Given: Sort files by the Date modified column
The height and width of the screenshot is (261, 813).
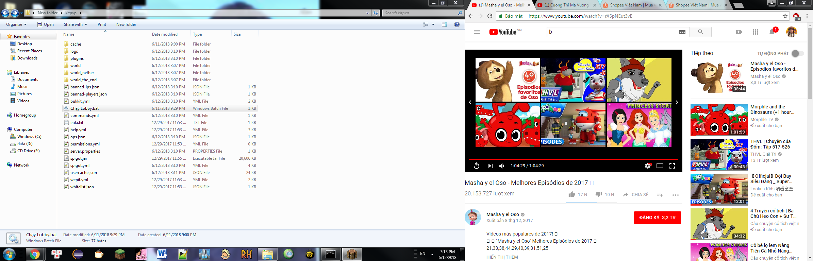Looking at the screenshot, I should coord(170,34).
